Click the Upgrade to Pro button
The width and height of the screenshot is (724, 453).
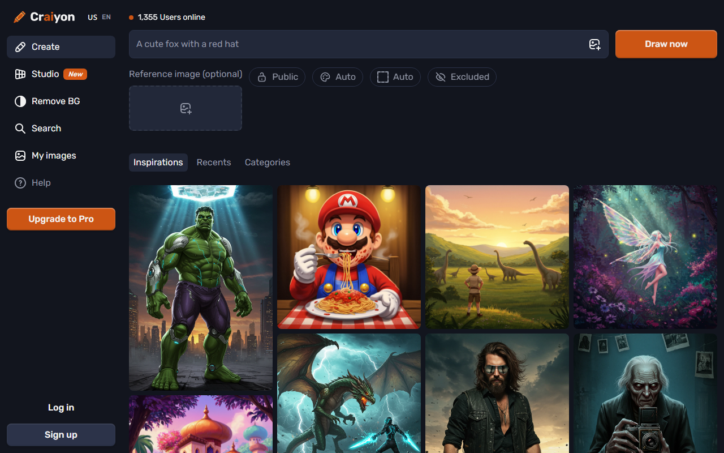(61, 219)
